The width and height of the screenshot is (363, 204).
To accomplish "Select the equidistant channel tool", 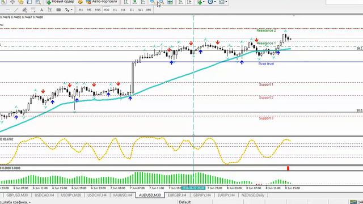I will pyautogui.click(x=24, y=10).
